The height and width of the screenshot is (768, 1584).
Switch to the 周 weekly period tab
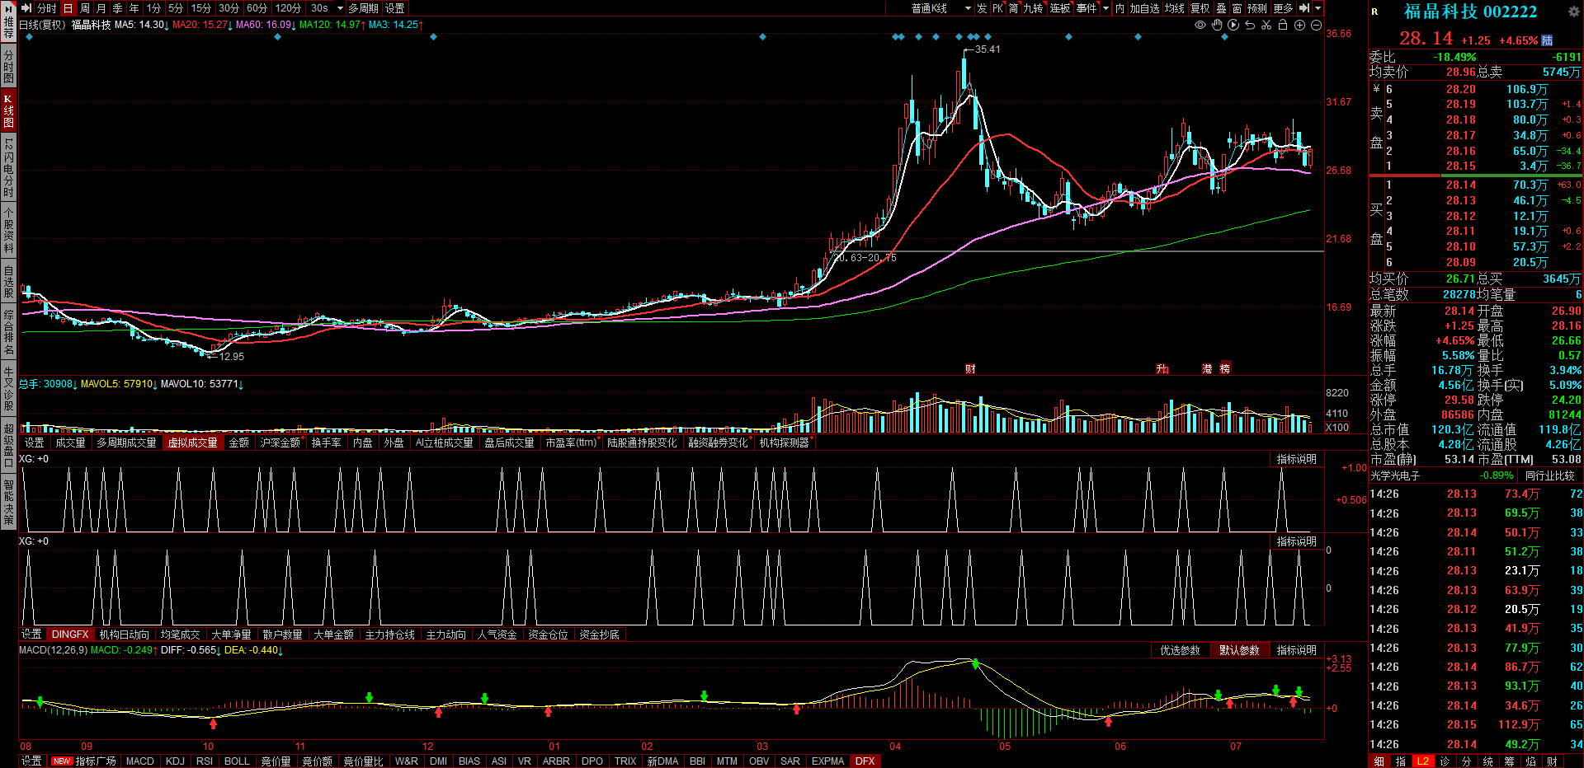pos(85,8)
